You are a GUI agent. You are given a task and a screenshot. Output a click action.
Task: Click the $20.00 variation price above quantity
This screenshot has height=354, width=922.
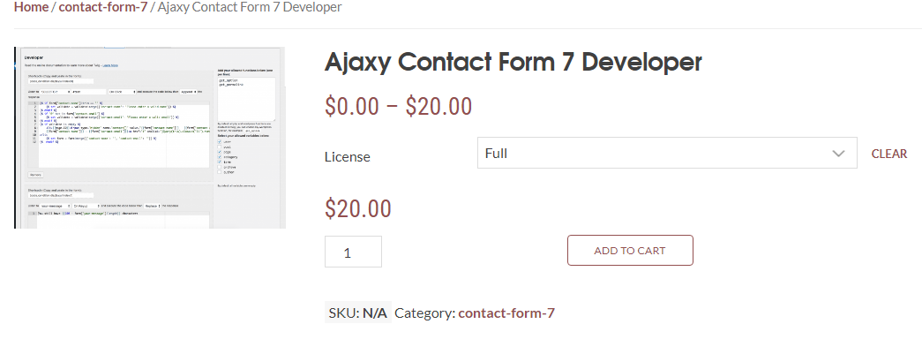(x=357, y=209)
